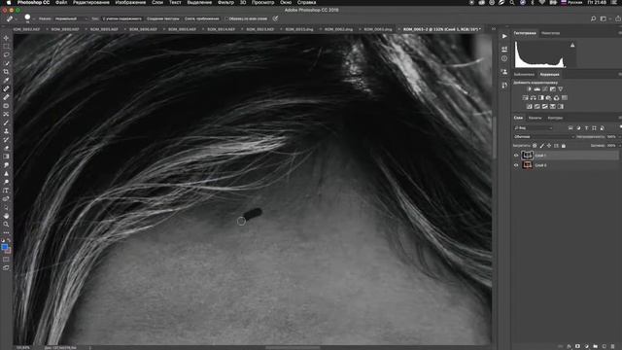
Task: Show hidden document tabs overflow arrows
Action: [x=493, y=29]
